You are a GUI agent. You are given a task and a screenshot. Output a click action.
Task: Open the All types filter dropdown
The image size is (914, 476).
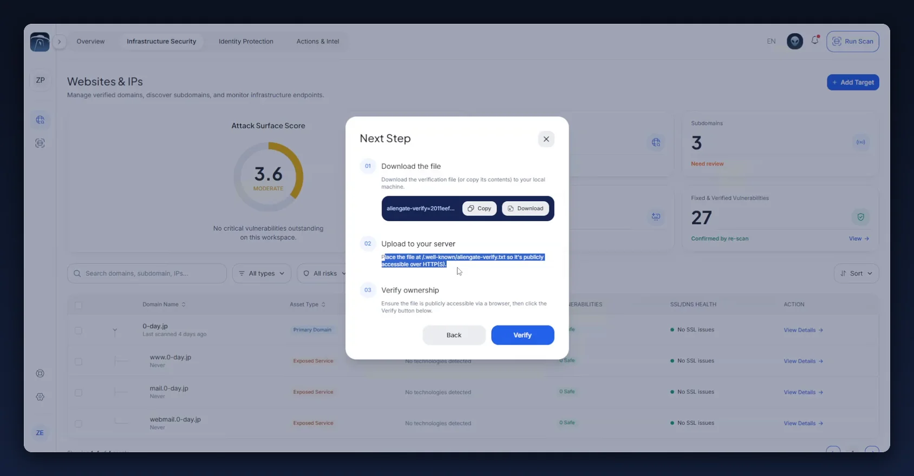(262, 273)
